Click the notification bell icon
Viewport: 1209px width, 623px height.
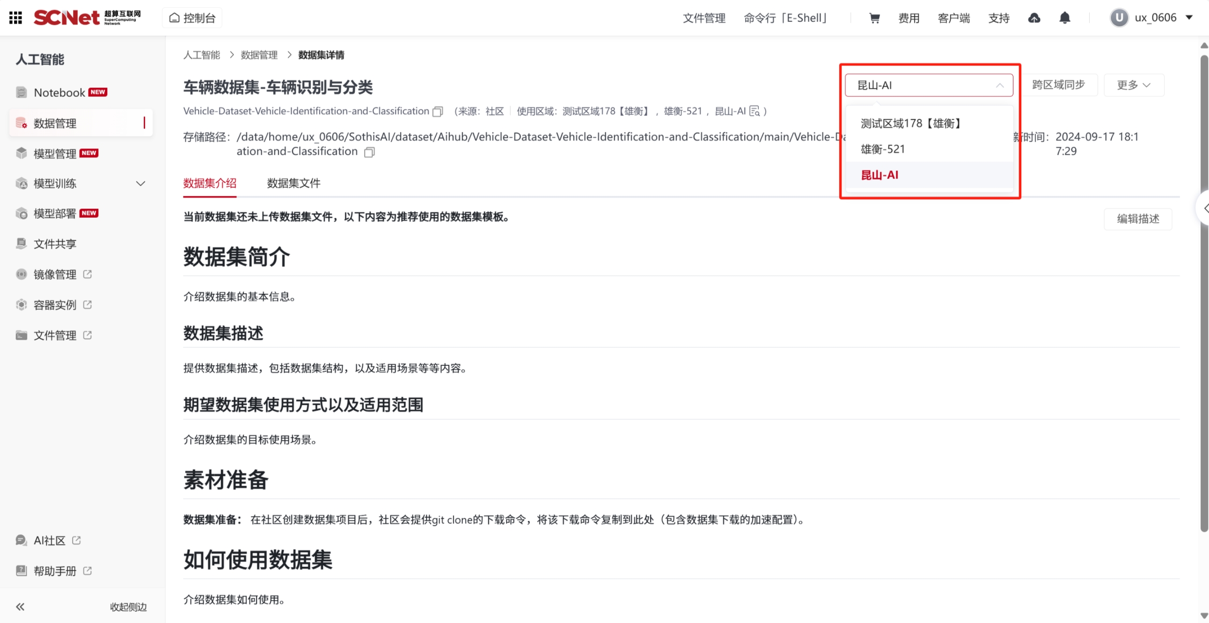(1064, 18)
